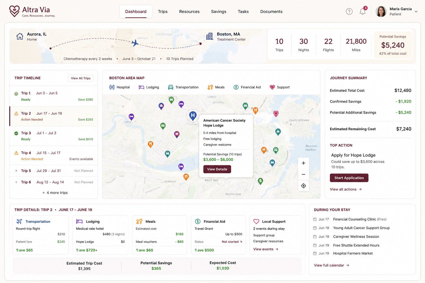Click the Aurora home icon
Viewport: 425px width, 283px height.
(x=20, y=36)
